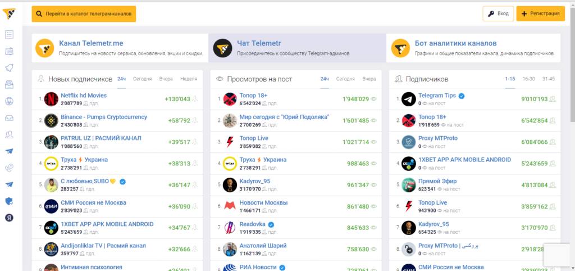Click the Telegram Tips channel avatar
The height and width of the screenshot is (271, 575).
tap(409, 99)
